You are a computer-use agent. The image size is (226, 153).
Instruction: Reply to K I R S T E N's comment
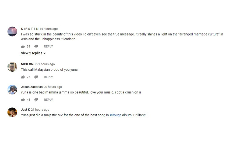point(48,46)
